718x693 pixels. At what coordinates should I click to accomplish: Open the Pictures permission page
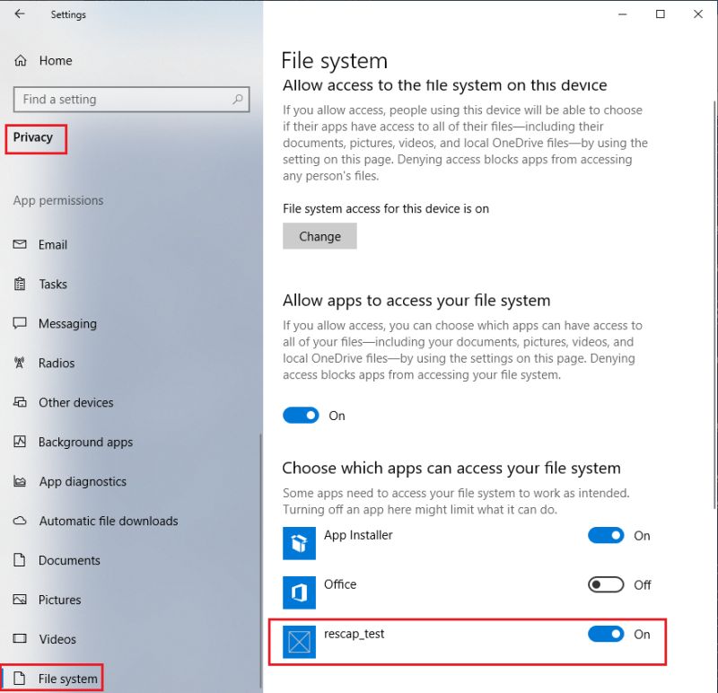pyautogui.click(x=21, y=600)
